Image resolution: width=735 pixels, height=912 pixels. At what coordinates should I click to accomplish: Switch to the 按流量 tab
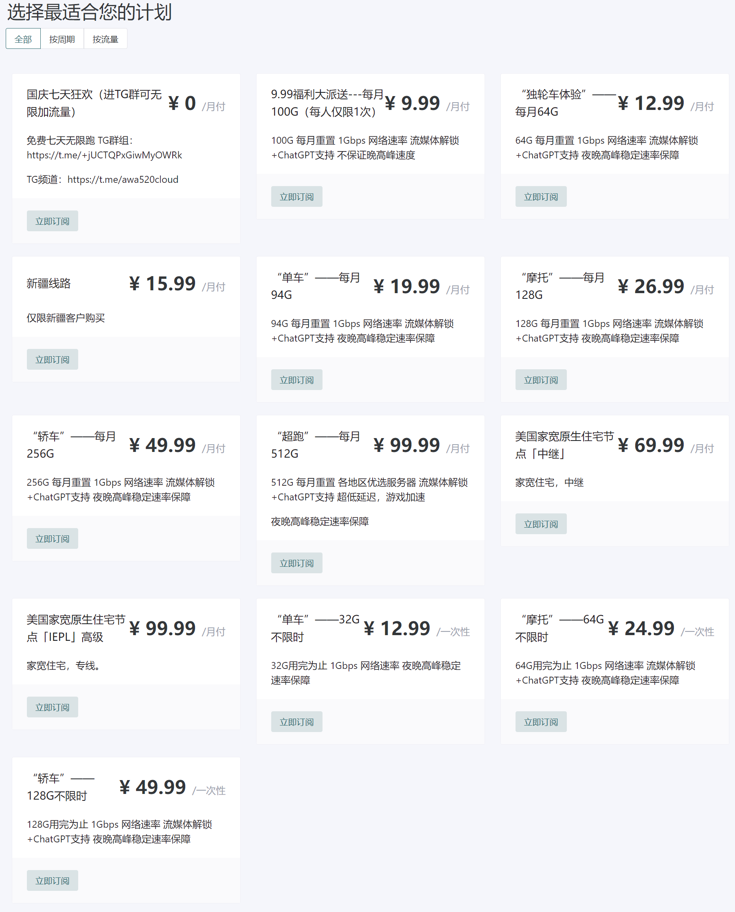point(105,39)
